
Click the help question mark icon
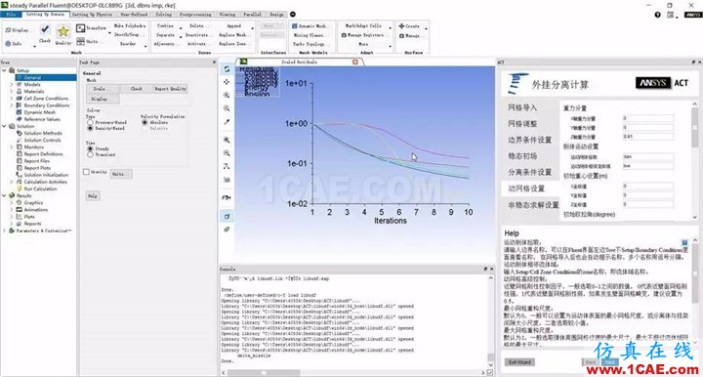[x=657, y=15]
